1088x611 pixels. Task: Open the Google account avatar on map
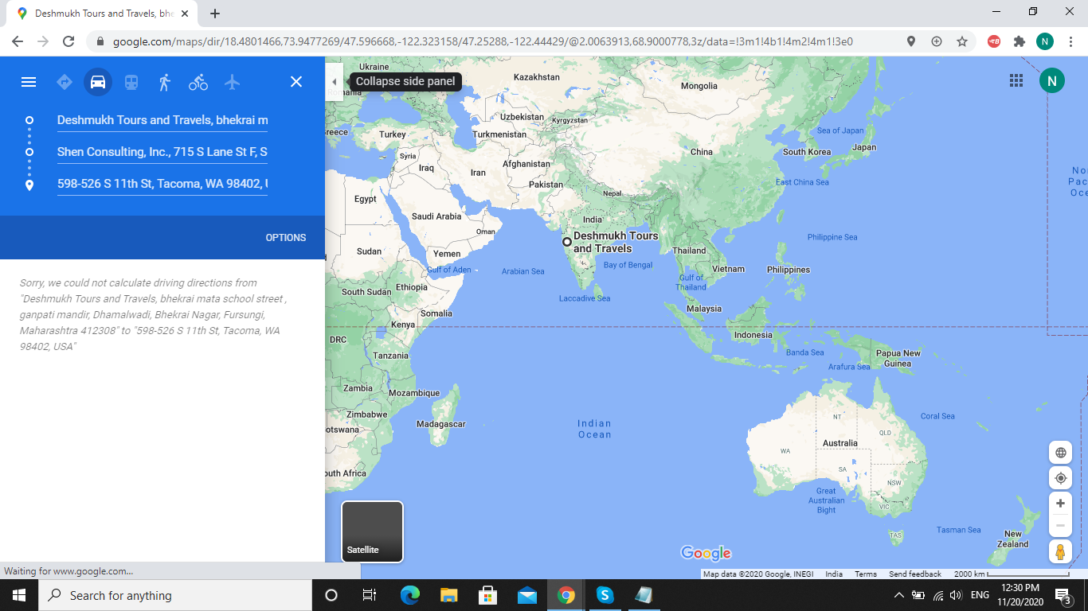(x=1051, y=80)
